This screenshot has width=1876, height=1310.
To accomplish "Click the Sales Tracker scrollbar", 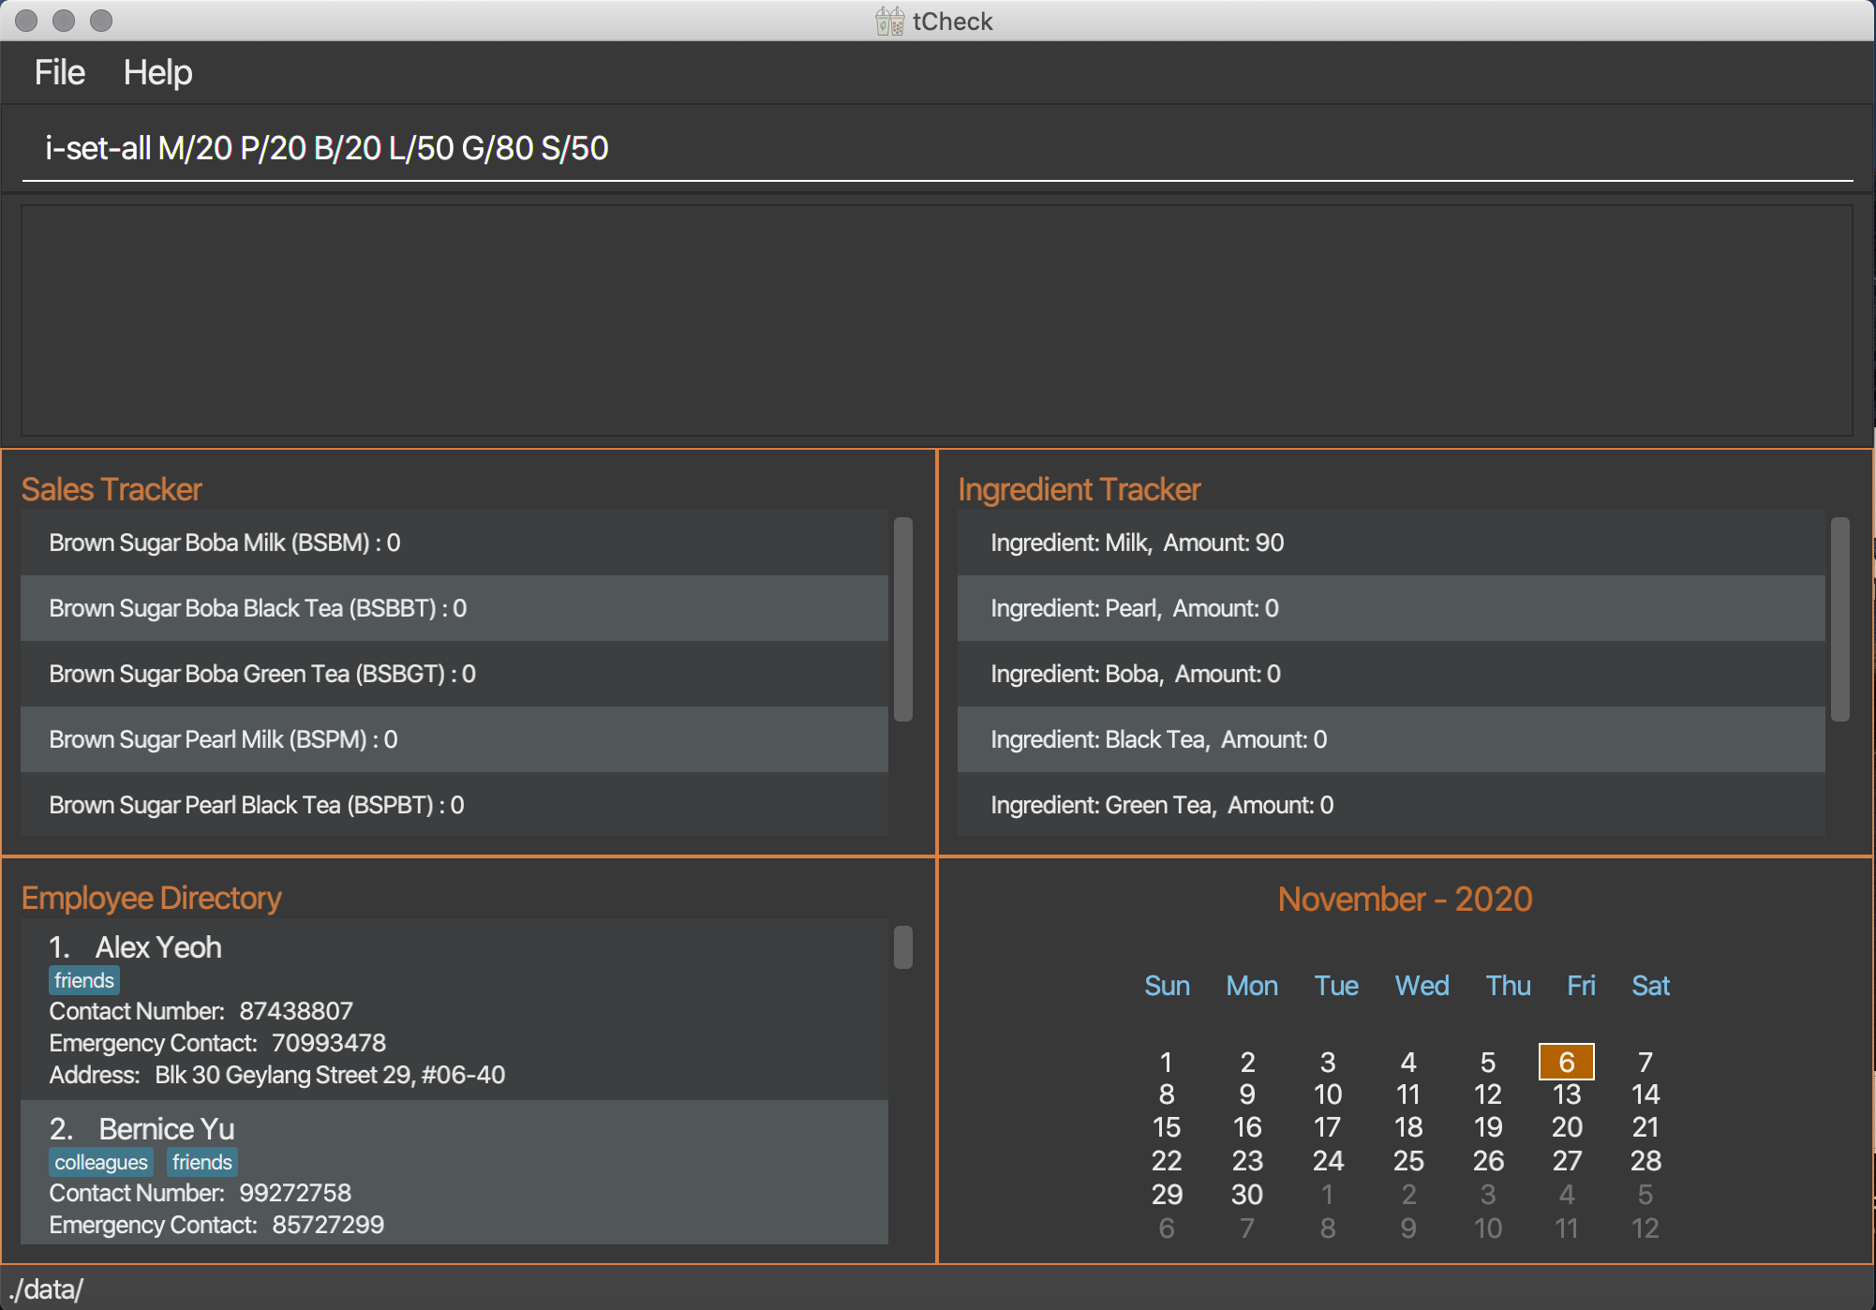I will (x=903, y=619).
